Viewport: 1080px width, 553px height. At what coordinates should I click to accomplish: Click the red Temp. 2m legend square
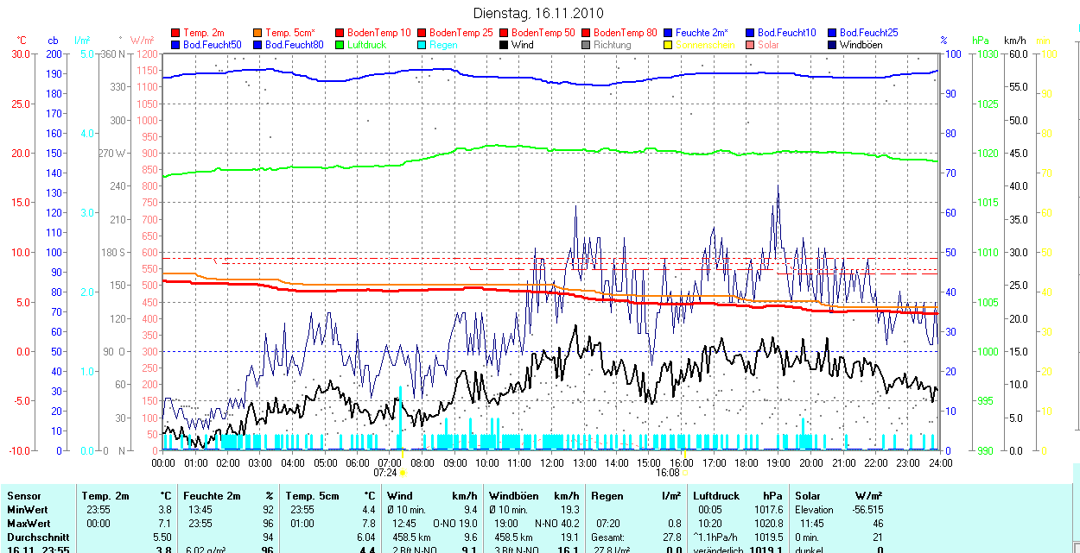[x=176, y=33]
